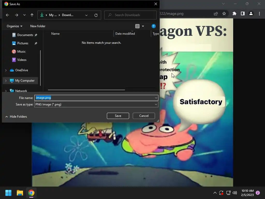Open more view options dropdown
This screenshot has width=265, height=199.
tap(143, 26)
